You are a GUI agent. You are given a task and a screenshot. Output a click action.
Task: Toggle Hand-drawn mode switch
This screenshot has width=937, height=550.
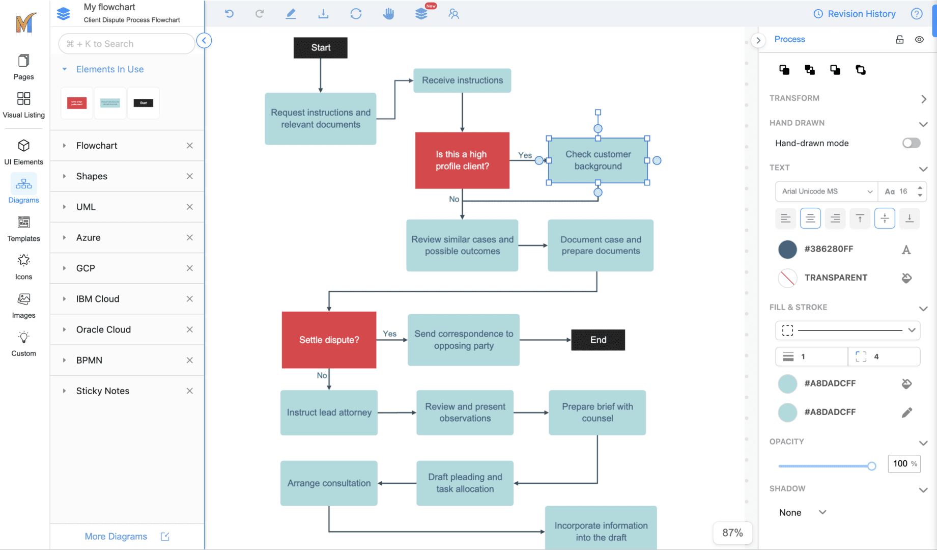(911, 143)
